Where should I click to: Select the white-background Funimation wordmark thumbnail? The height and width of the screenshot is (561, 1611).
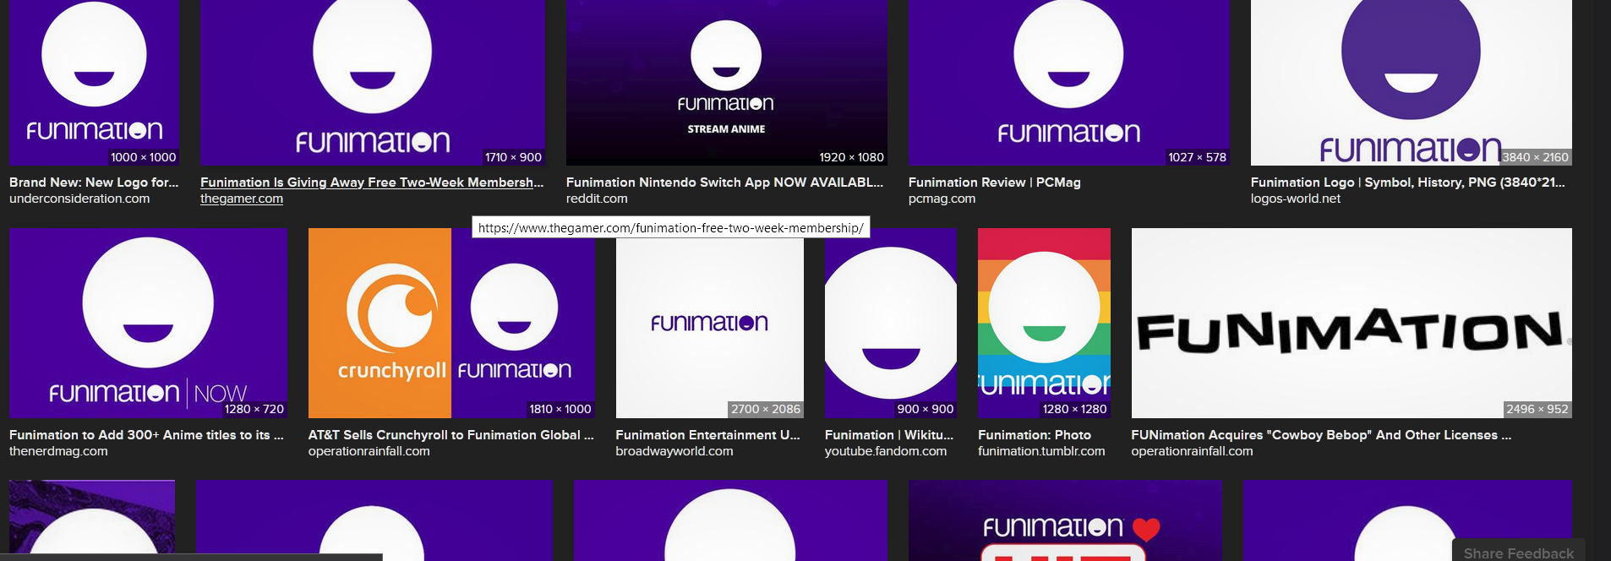pos(710,323)
